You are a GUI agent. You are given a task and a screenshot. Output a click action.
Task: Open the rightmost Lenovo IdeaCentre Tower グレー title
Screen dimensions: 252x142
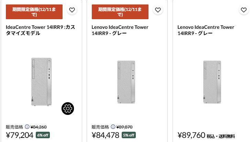point(206,30)
